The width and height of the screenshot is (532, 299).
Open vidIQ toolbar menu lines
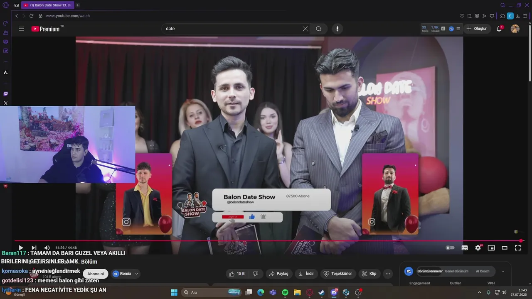click(458, 29)
